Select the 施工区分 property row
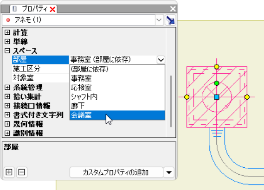The image size is (264, 190). 40,69
